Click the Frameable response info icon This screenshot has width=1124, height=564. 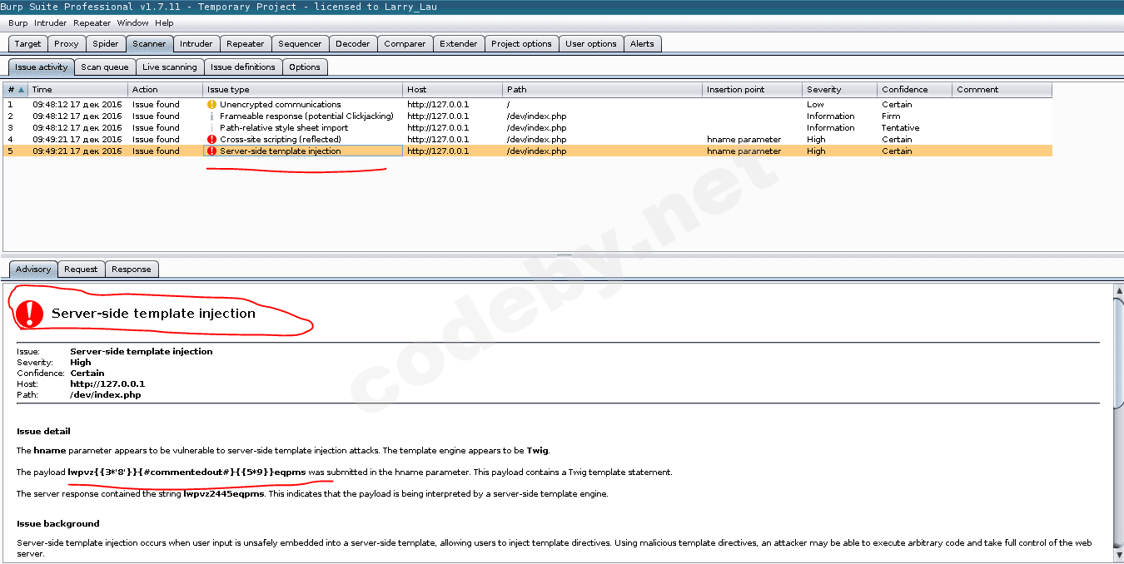click(x=211, y=116)
